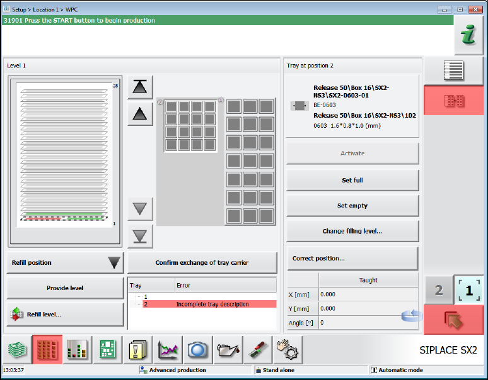The height and width of the screenshot is (380, 488).
Task: Open the camera view icon in bottom toolbar
Action: [x=198, y=349]
